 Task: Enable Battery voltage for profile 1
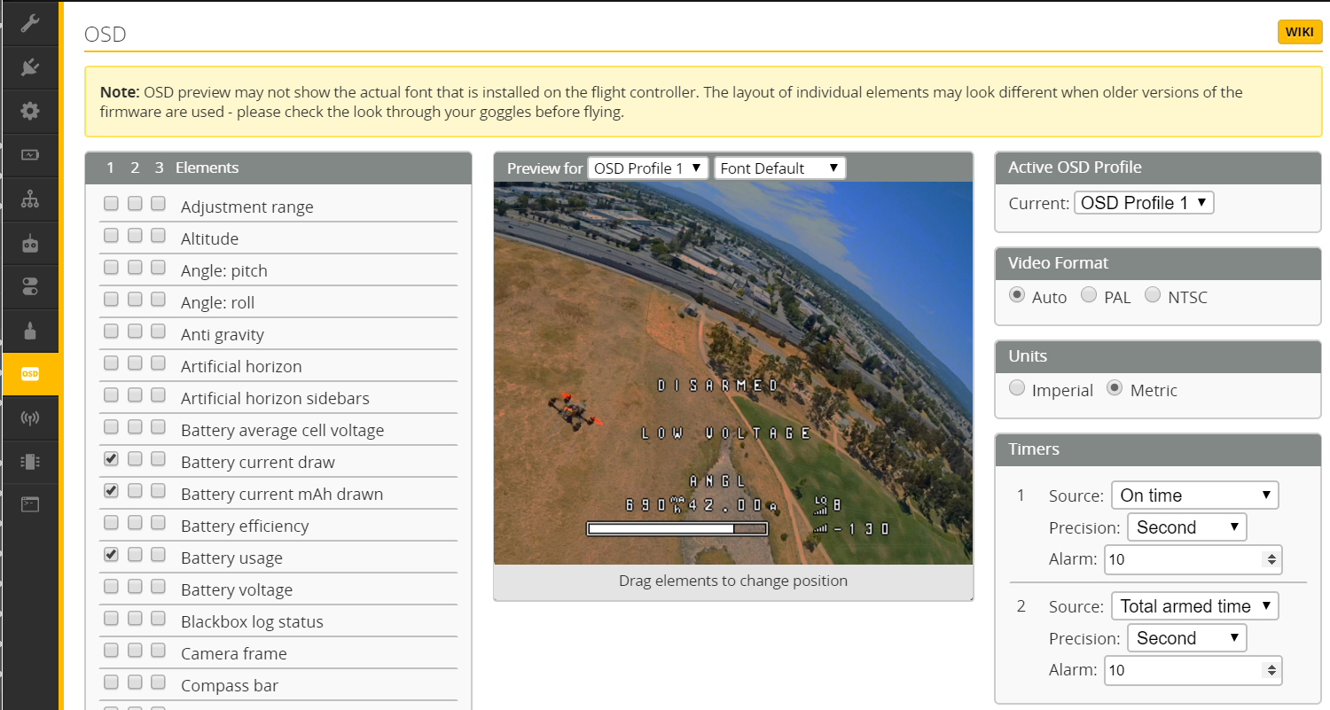(x=111, y=587)
